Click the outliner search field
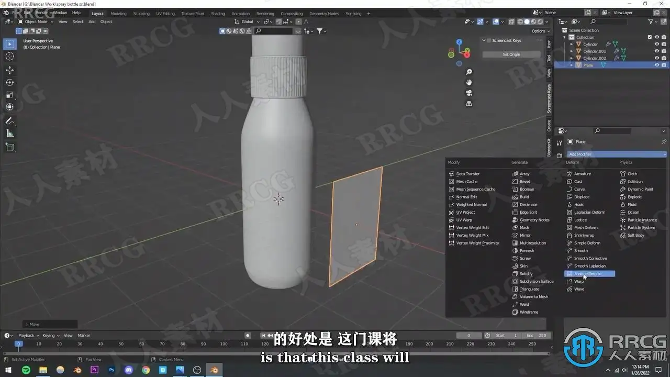This screenshot has width=670, height=377. click(607, 21)
